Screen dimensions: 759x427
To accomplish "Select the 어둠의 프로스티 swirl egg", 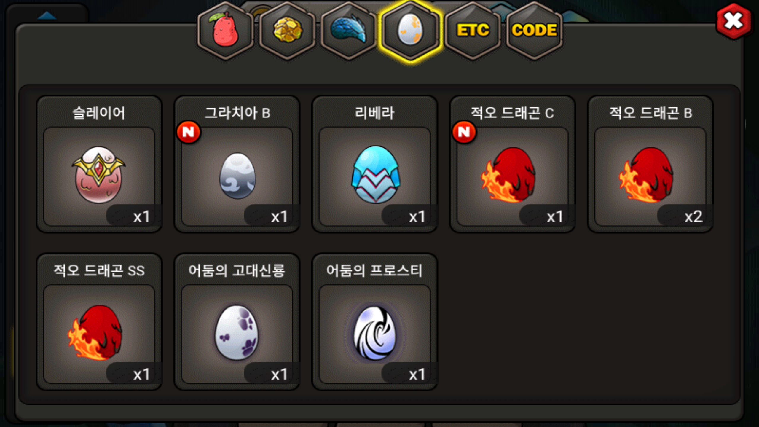I will (375, 322).
